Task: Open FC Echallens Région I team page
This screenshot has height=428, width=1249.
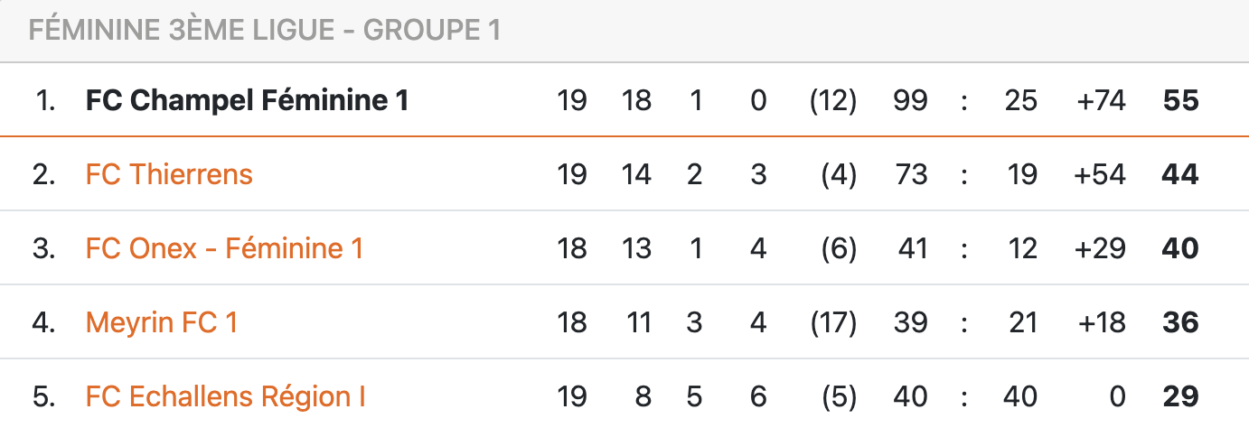Action: tap(225, 396)
